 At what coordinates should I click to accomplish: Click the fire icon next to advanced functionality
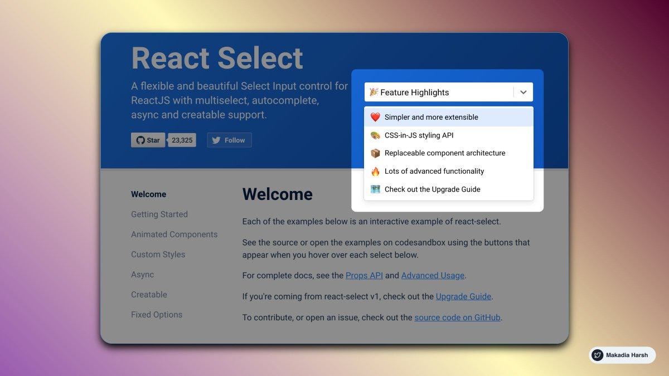(x=376, y=171)
